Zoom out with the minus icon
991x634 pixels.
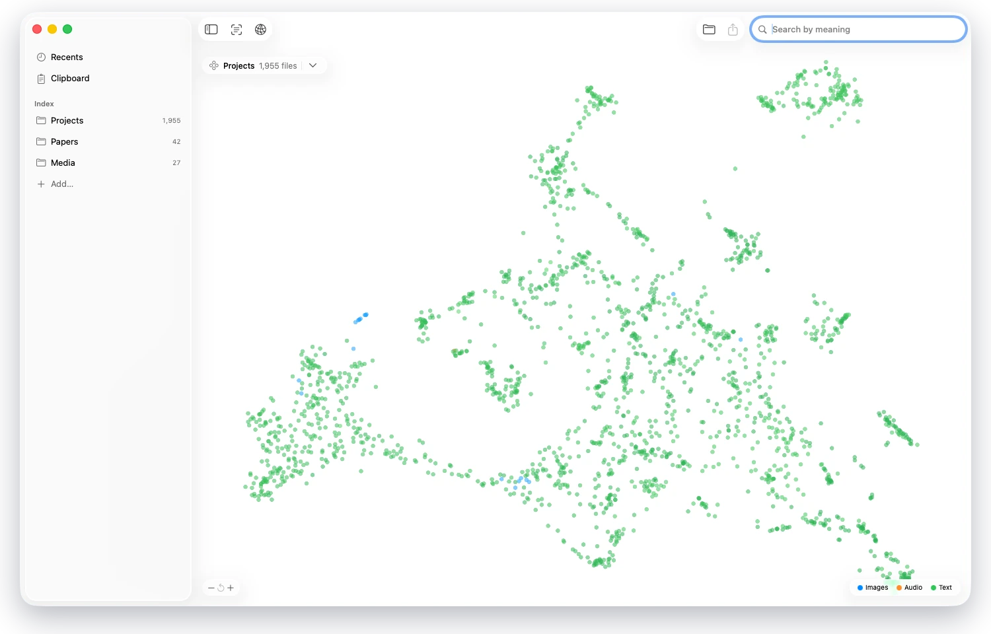(x=211, y=588)
